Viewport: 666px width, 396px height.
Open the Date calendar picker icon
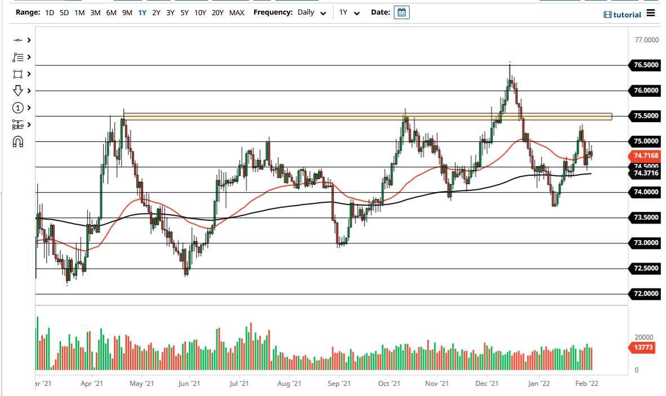[x=402, y=12]
